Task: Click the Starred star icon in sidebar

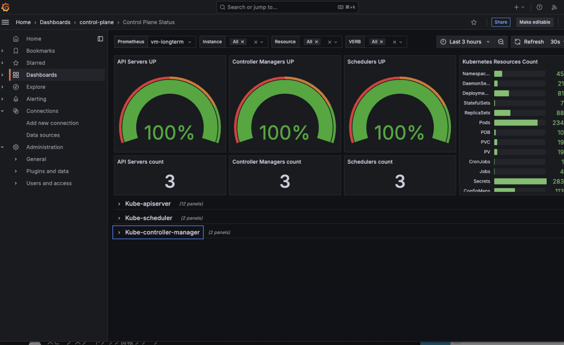Action: click(16, 63)
